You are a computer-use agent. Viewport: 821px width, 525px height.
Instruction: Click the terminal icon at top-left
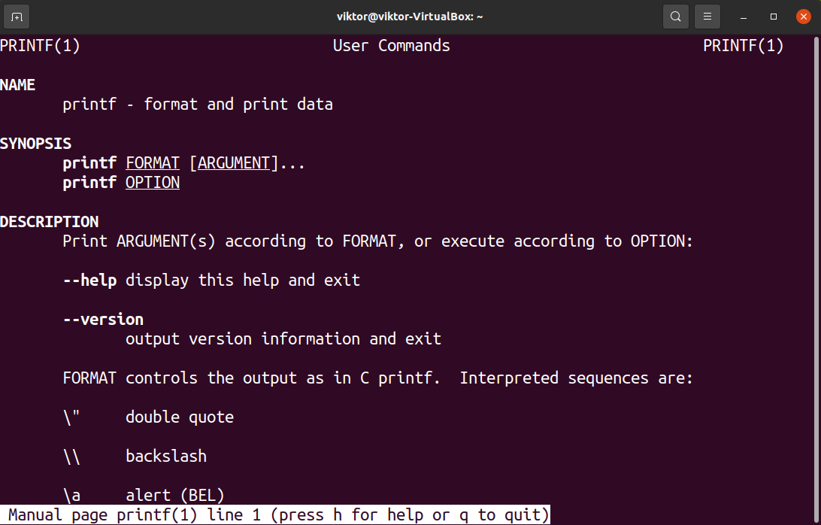click(16, 16)
